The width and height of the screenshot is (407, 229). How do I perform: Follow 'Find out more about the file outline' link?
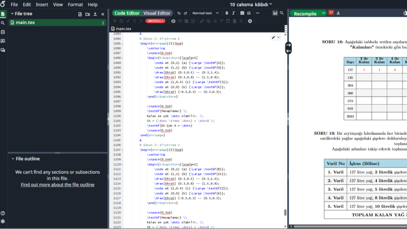pyautogui.click(x=58, y=185)
